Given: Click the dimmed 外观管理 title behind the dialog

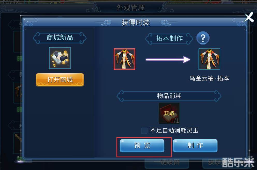Looking at the screenshot, I should click(131, 8).
